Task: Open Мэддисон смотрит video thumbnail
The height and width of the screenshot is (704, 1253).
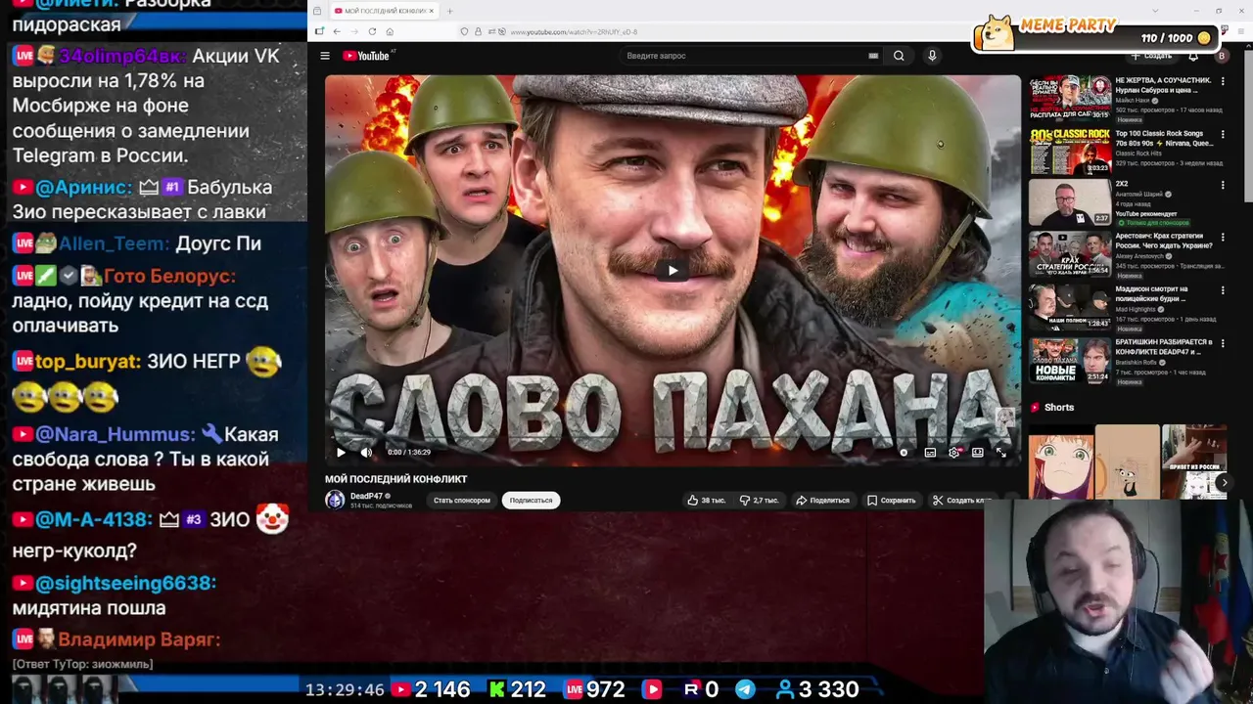Action: click(1069, 307)
